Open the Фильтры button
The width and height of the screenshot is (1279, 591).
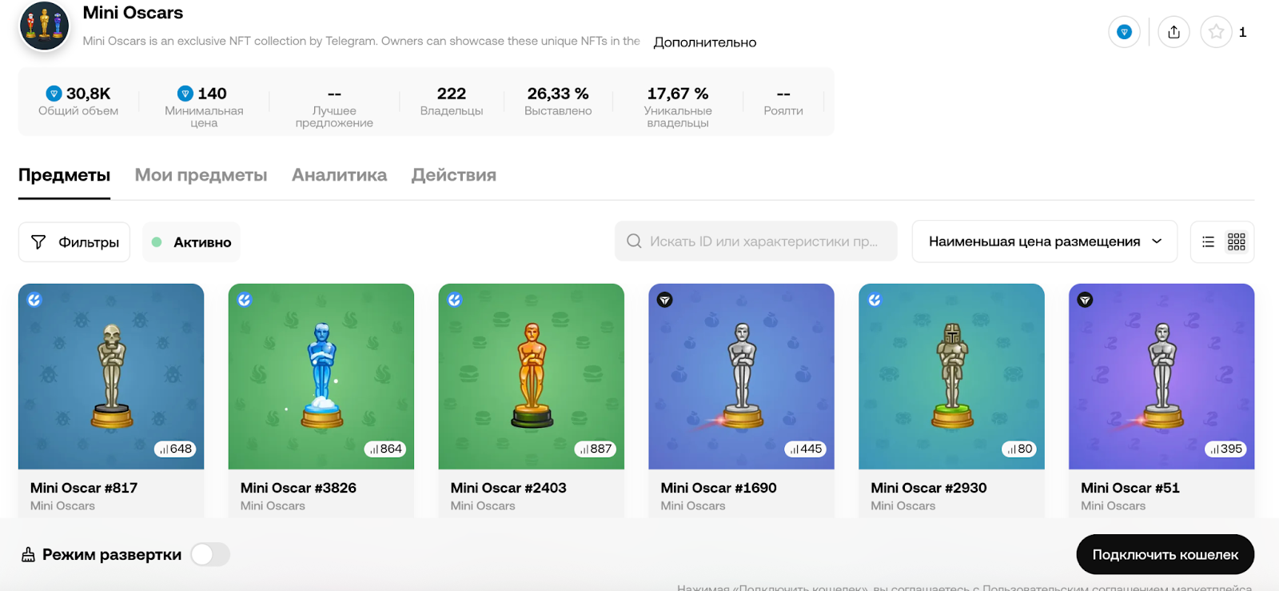click(74, 242)
